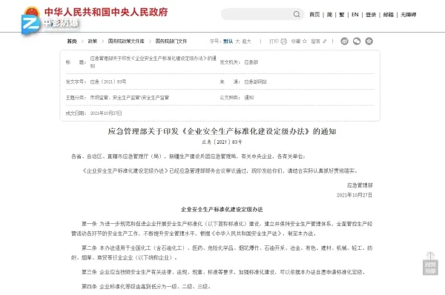
Task: Click the paragraph starting with 第二条
Action: [x=222, y=253]
